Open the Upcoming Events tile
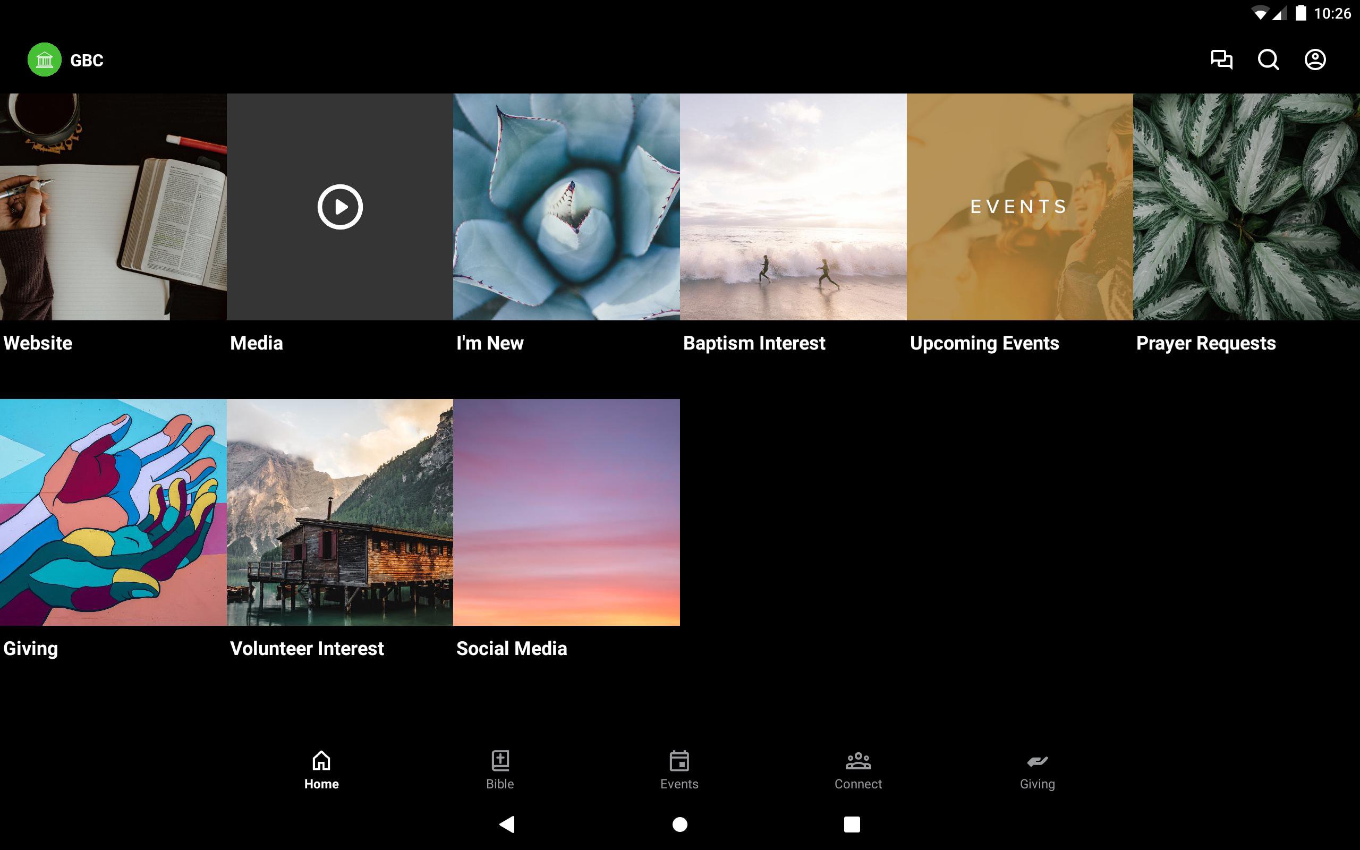This screenshot has width=1360, height=850. [x=1019, y=207]
